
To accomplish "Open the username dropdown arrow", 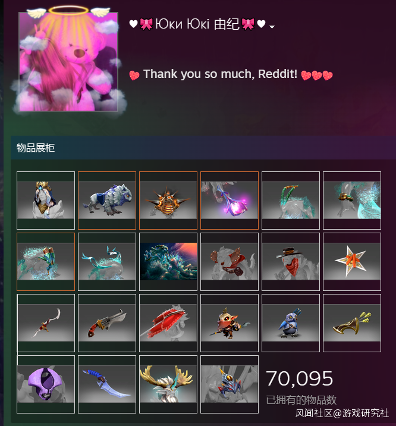I will pos(272,27).
